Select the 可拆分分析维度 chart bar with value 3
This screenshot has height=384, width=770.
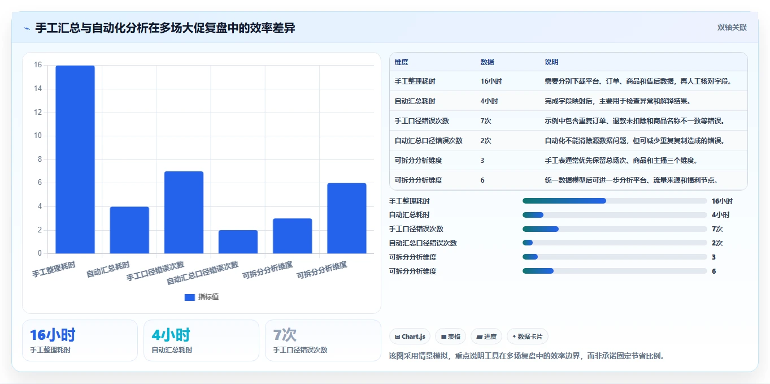tap(292, 236)
